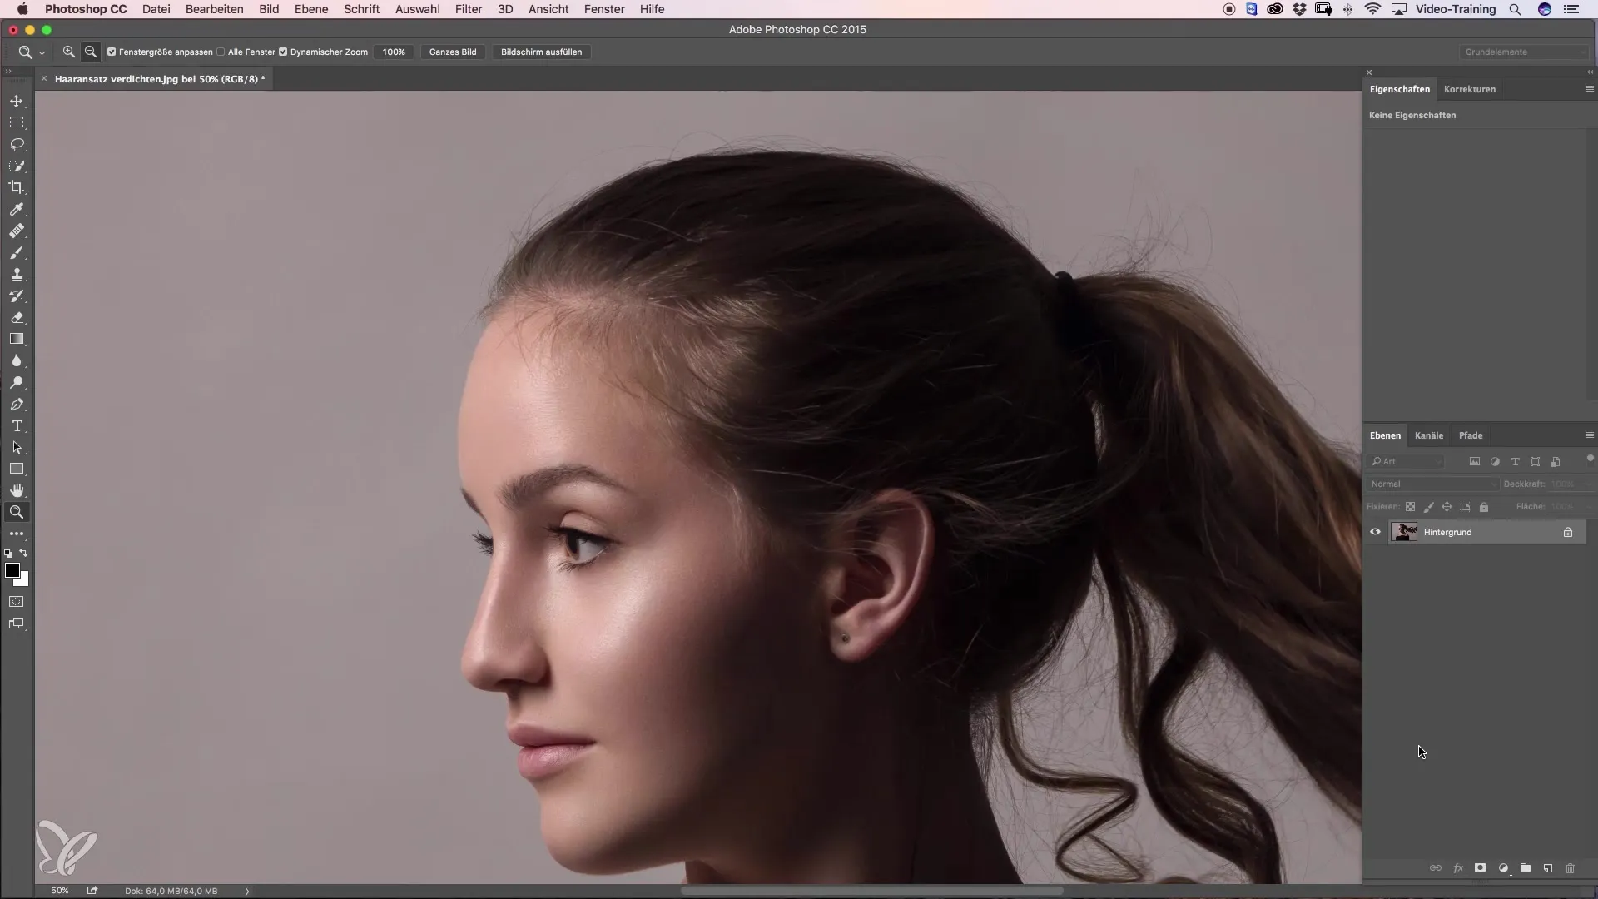Open the layer filter Art dropdown
Image resolution: width=1598 pixels, height=899 pixels.
click(x=1407, y=461)
